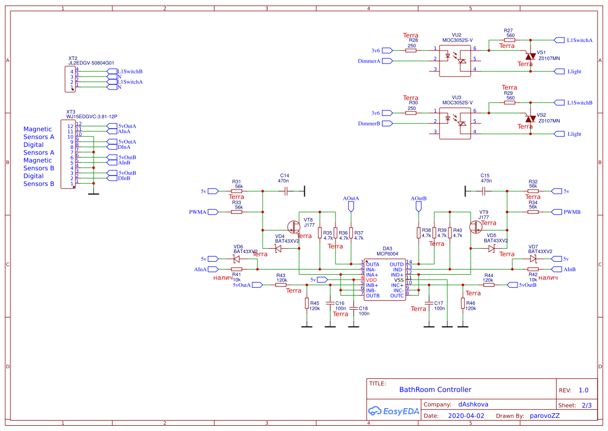The height and width of the screenshot is (431, 608).
Task: Select the AOutA net port flag
Action: pyautogui.click(x=350, y=206)
